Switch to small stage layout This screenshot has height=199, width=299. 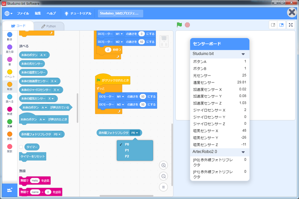pyautogui.click(x=273, y=25)
